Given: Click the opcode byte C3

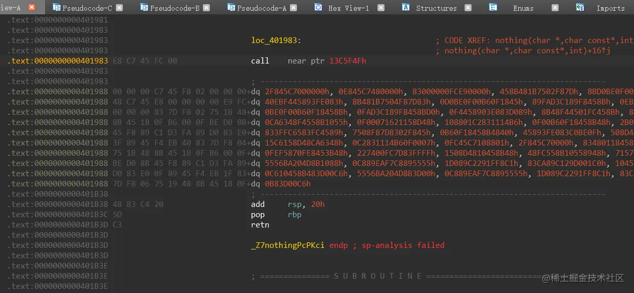Looking at the screenshot, I should [117, 225].
